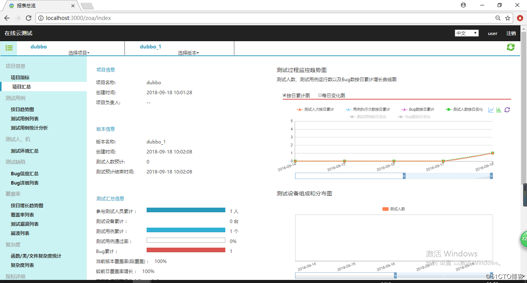The height and width of the screenshot is (283, 527).
Task: Select 项目汇总 in sidebar
Action: tap(22, 87)
